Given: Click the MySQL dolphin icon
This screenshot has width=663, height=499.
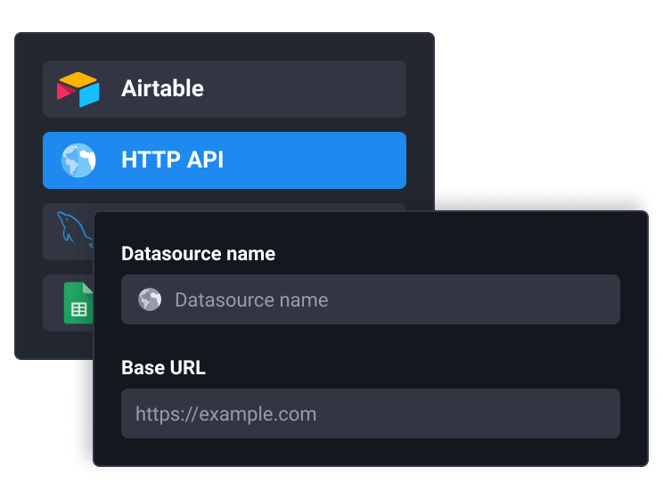Looking at the screenshot, I should pos(75,229).
